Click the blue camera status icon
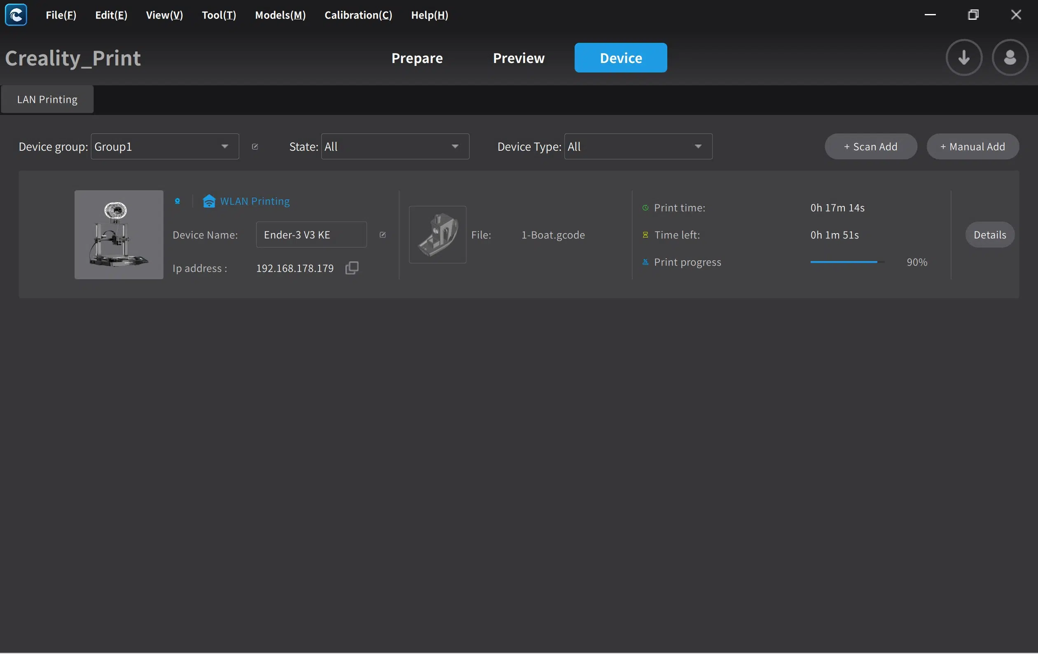This screenshot has width=1038, height=654. coord(177,201)
